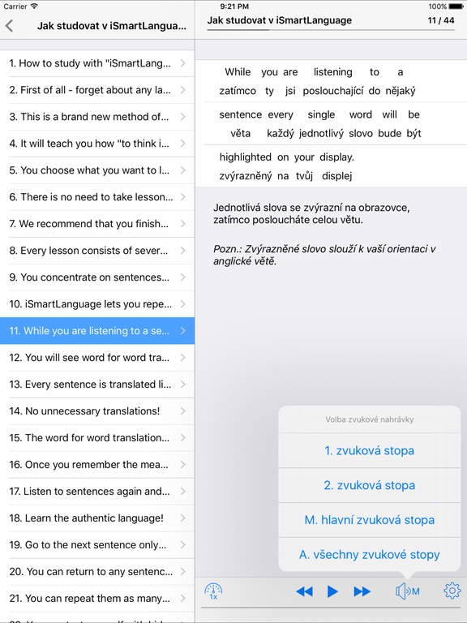The height and width of the screenshot is (623, 467).
Task: Click lesson progress bar under title
Action: pyautogui.click(x=331, y=30)
